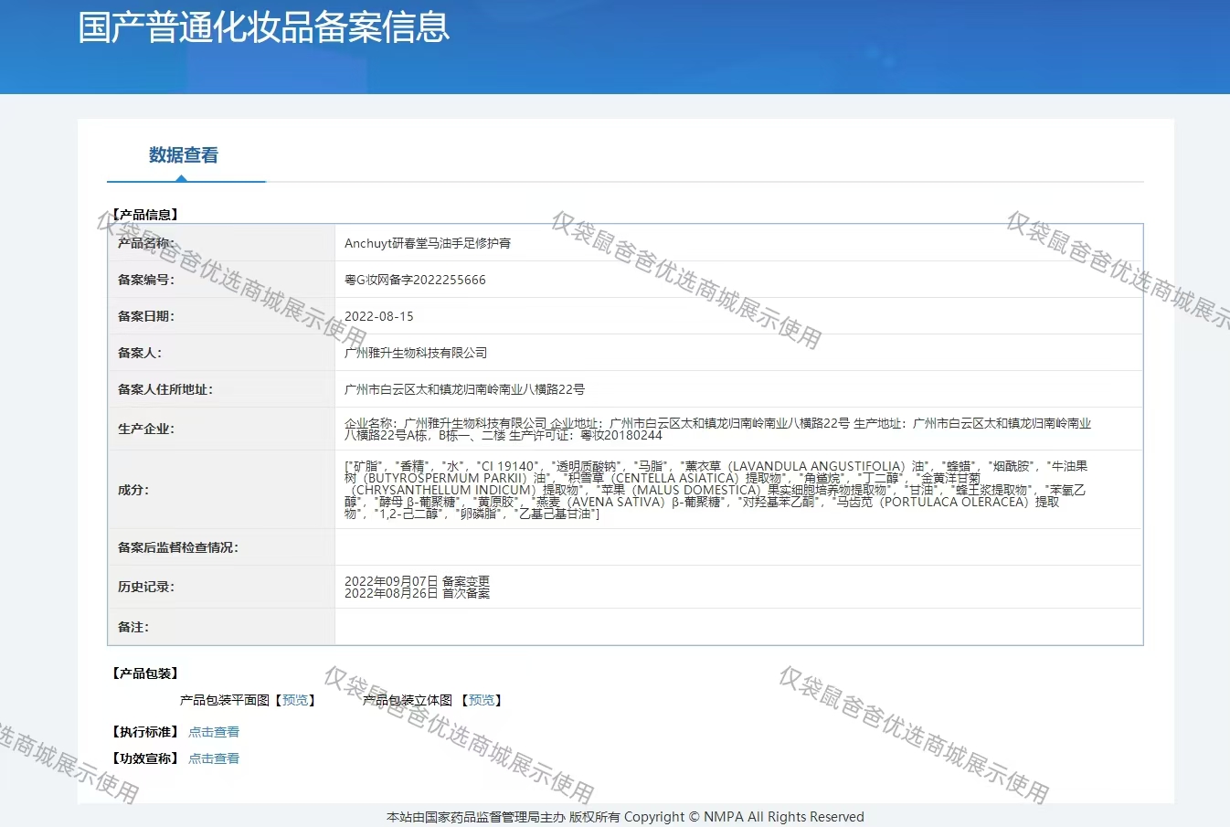Image resolution: width=1230 pixels, height=827 pixels.
Task: Click the 生产企业 details text
Action: (x=717, y=429)
